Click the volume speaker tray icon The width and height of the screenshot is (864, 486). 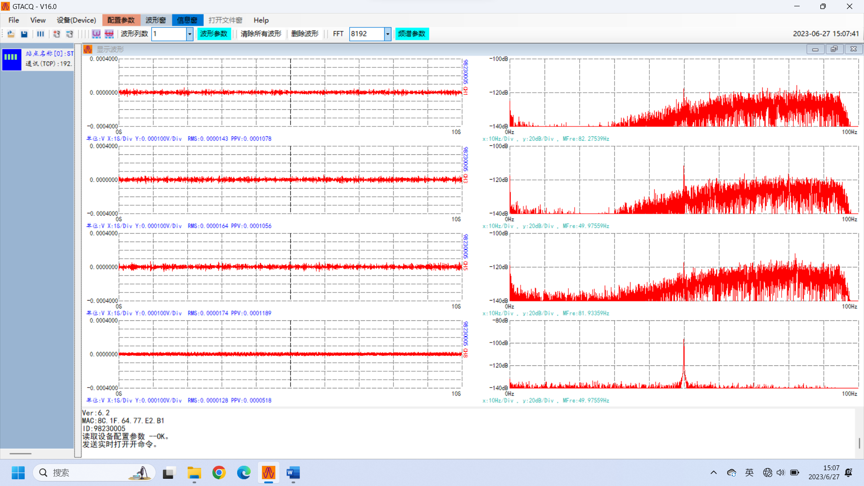tap(781, 472)
